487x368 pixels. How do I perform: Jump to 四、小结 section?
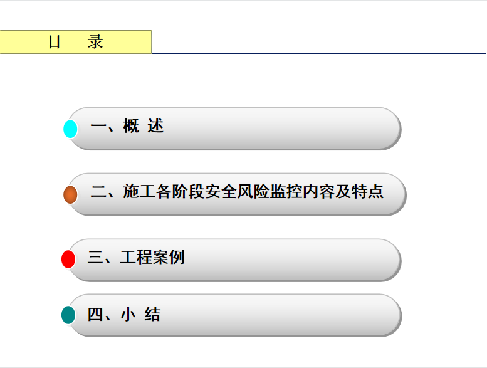coord(124,314)
